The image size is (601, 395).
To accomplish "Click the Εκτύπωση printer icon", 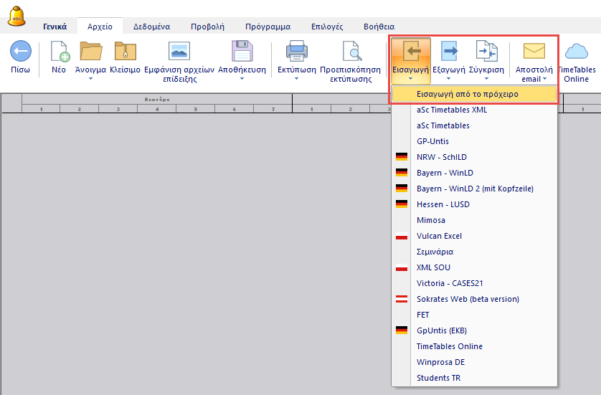I will pos(296,52).
